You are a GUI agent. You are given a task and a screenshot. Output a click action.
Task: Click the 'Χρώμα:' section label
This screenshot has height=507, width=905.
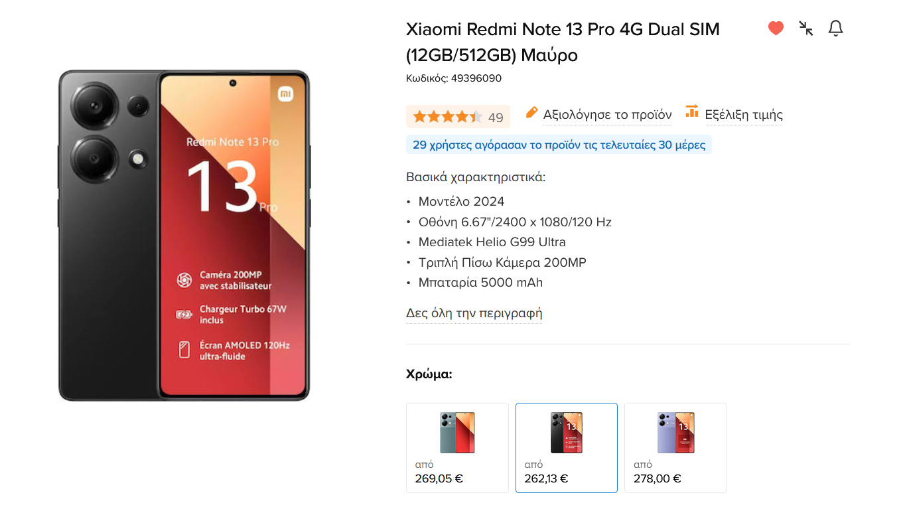(x=429, y=374)
